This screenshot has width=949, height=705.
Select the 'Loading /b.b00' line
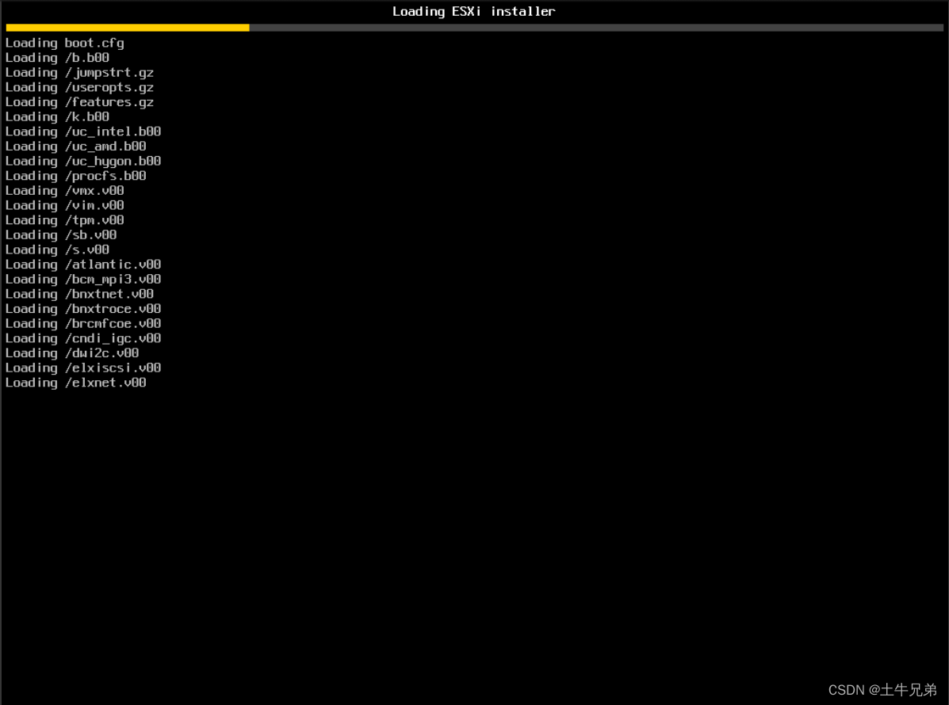click(58, 58)
